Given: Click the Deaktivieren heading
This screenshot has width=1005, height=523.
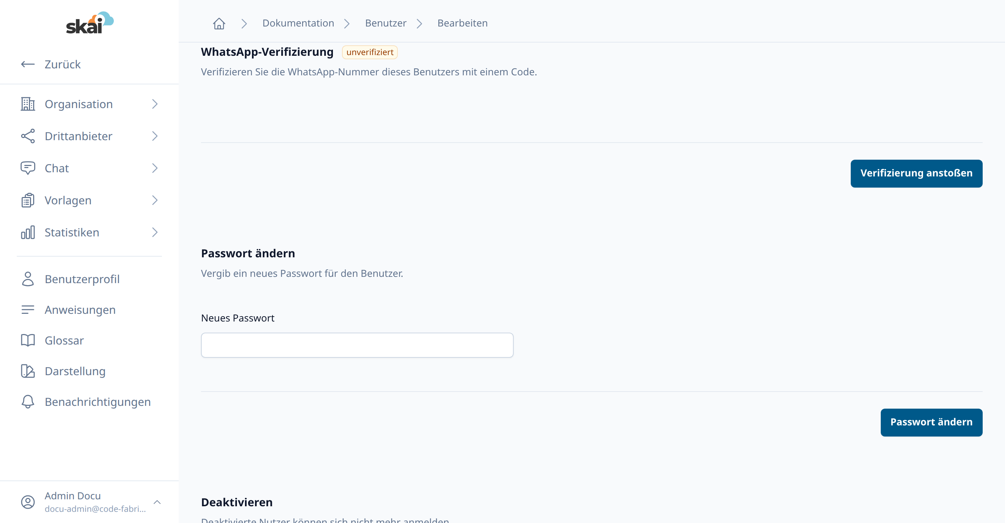Looking at the screenshot, I should click(237, 502).
